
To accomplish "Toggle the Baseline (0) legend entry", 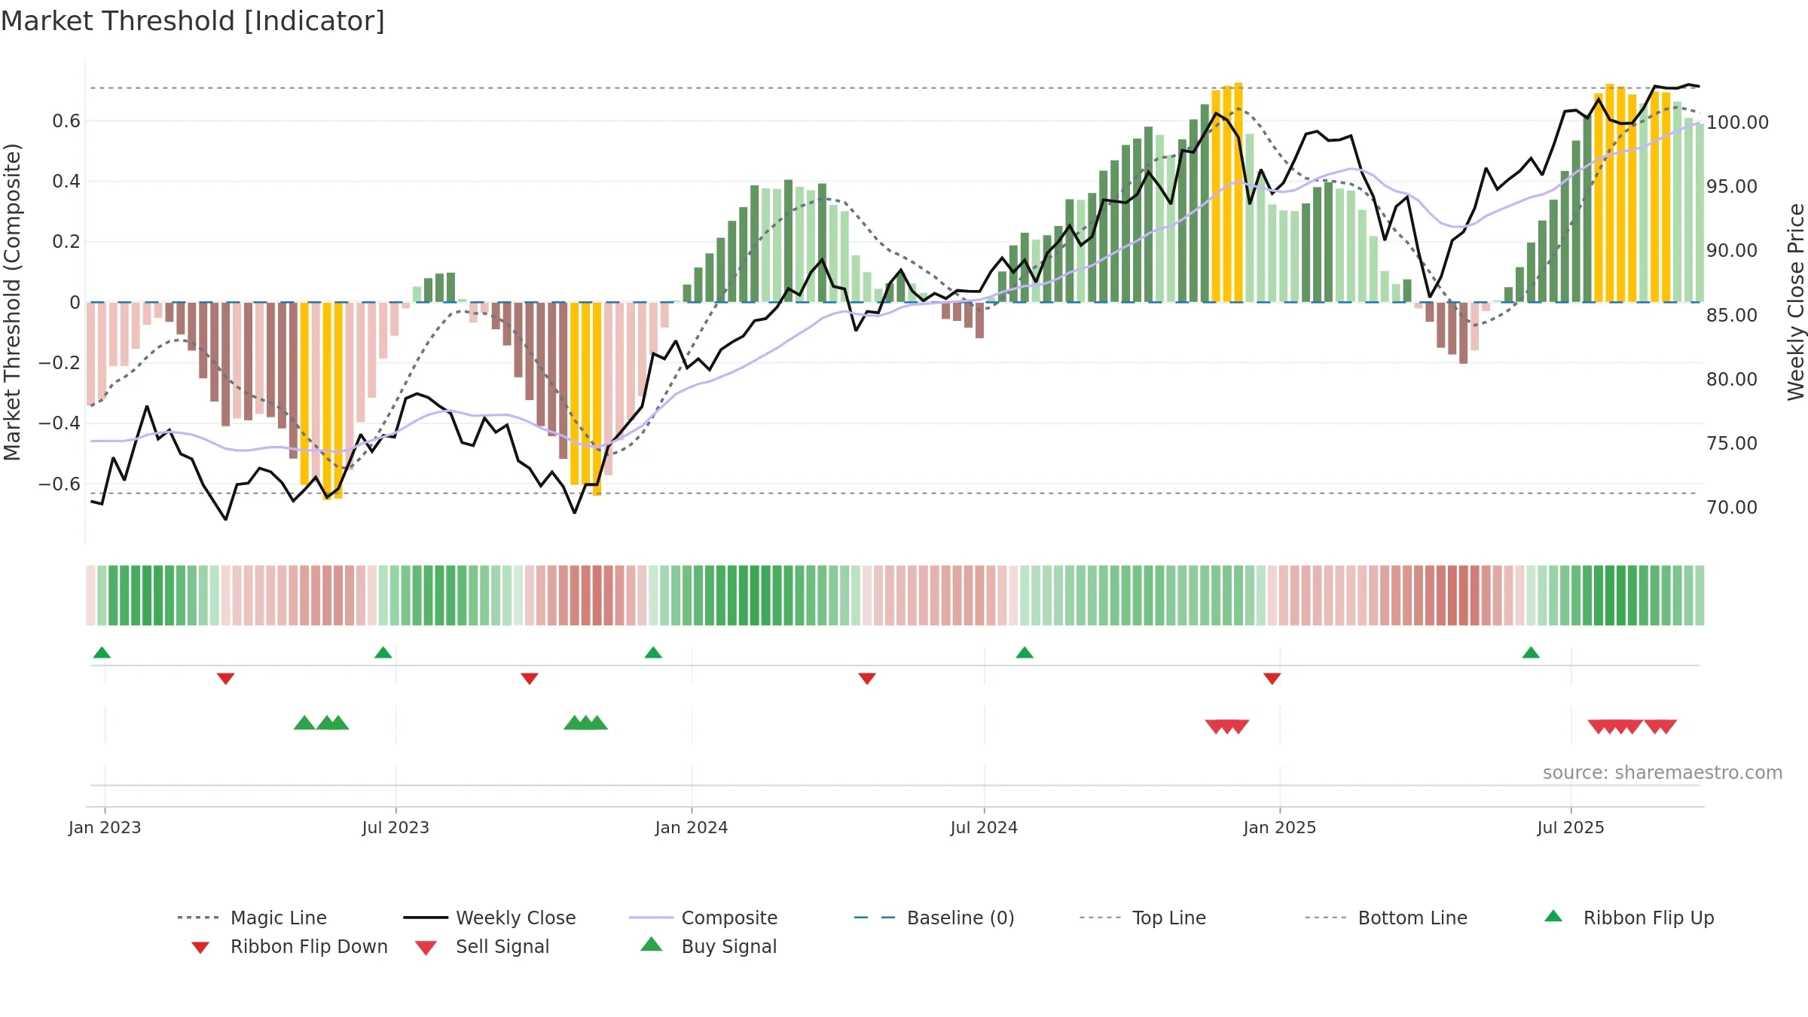I will pyautogui.click(x=934, y=918).
